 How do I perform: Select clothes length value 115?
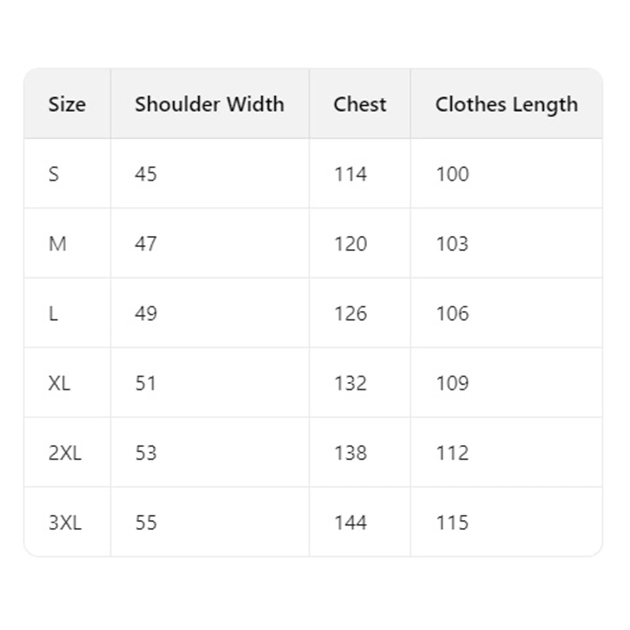coord(452,523)
